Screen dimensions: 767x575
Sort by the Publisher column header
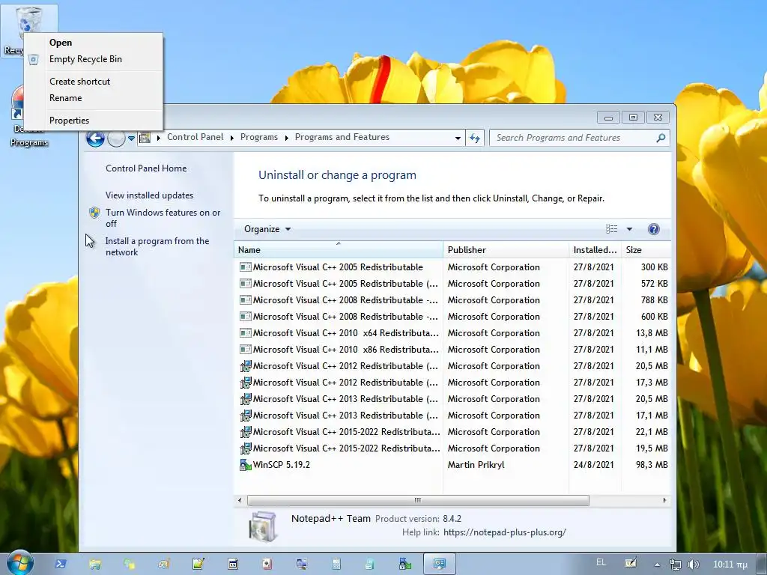point(506,250)
